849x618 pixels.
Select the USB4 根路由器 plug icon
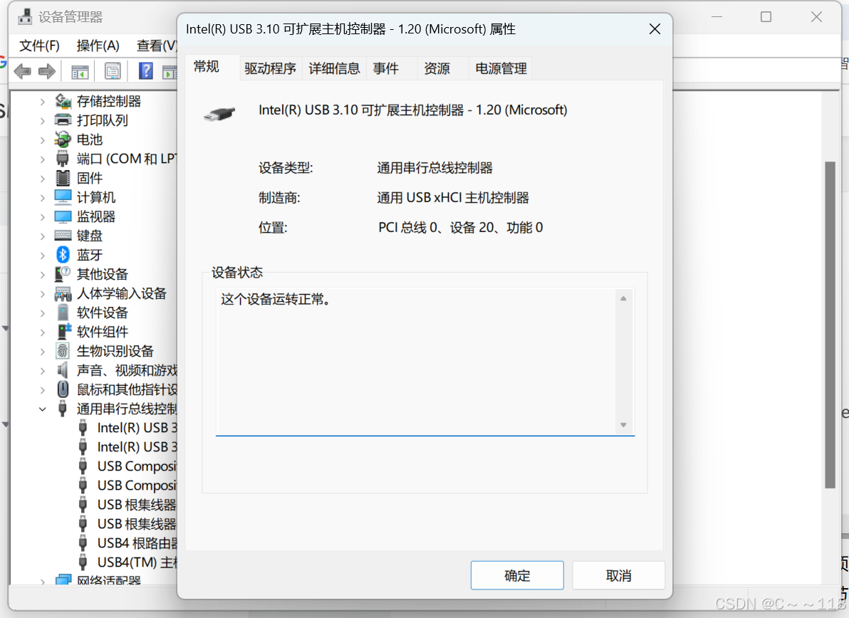(83, 543)
